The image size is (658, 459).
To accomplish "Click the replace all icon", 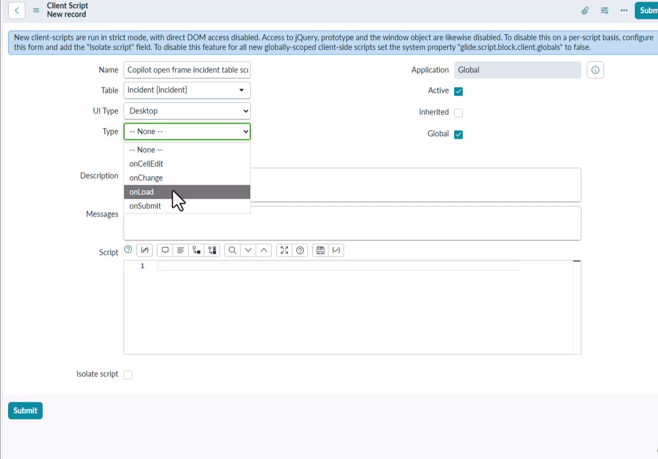I will click(x=212, y=250).
